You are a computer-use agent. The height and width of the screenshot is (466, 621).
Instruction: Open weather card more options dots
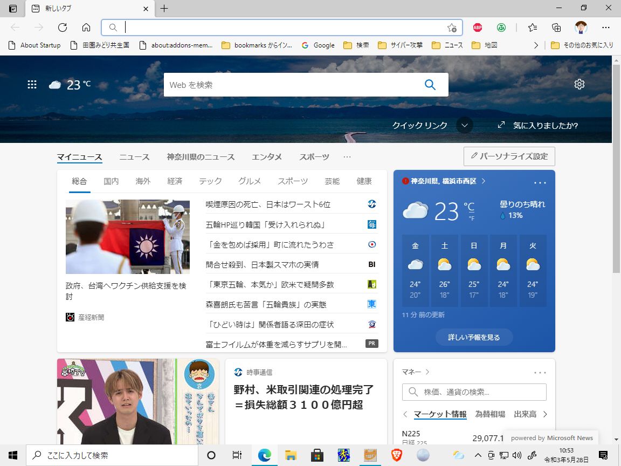tap(540, 183)
